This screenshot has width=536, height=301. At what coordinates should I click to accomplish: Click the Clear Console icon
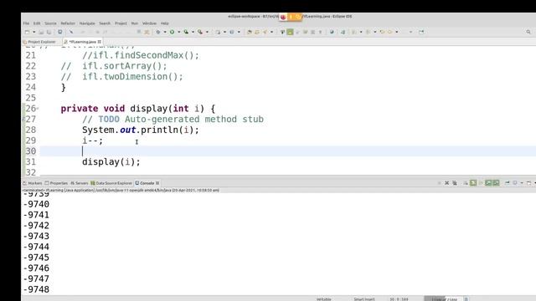coord(466,183)
